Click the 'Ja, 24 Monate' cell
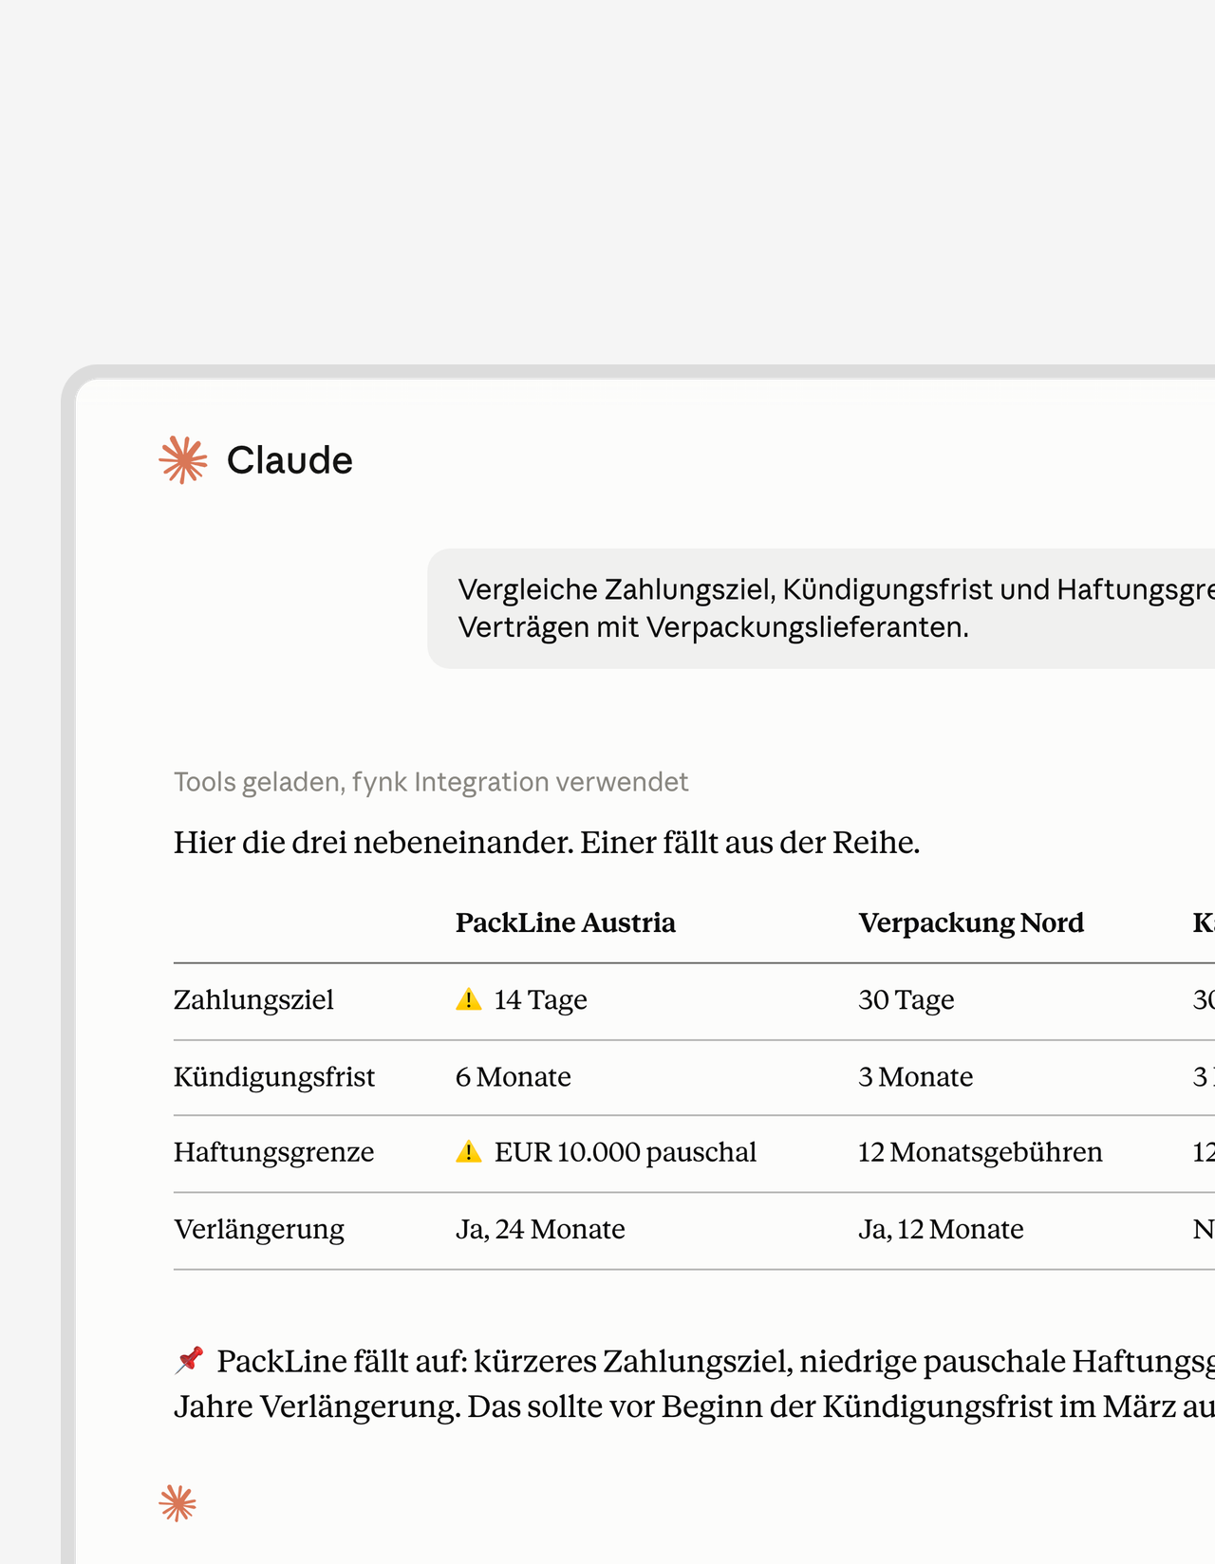 (x=540, y=1229)
